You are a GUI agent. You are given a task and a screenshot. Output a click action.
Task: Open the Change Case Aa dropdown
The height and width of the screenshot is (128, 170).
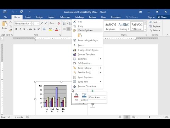pyautogui.click(x=52, y=23)
